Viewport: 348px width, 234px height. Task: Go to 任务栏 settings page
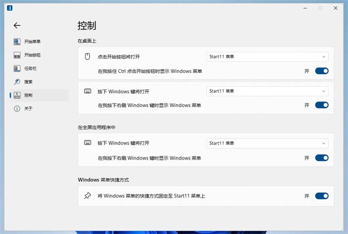coord(30,68)
